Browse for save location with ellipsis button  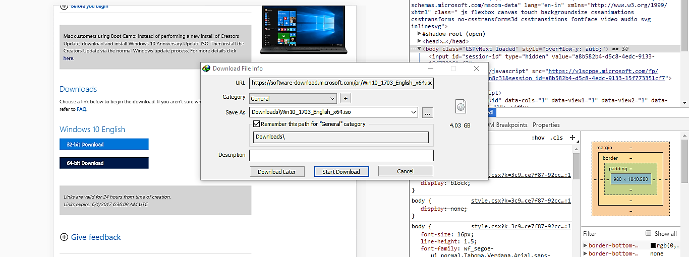click(x=428, y=113)
